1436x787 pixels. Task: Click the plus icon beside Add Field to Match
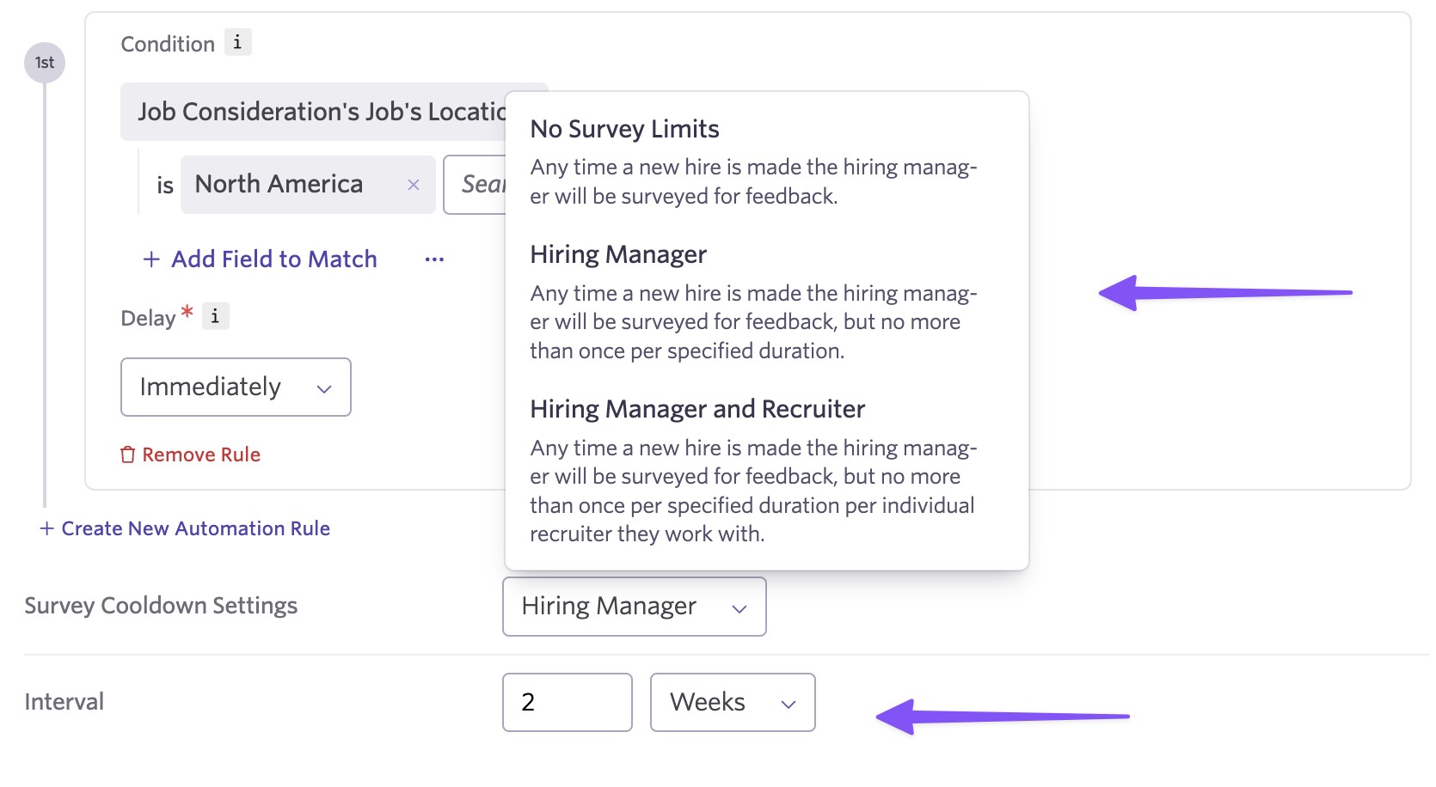151,259
